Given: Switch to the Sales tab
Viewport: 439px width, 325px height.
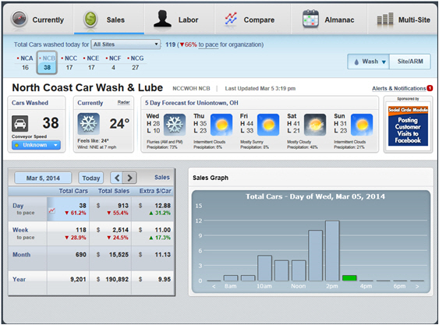Looking at the screenshot, I should point(109,19).
